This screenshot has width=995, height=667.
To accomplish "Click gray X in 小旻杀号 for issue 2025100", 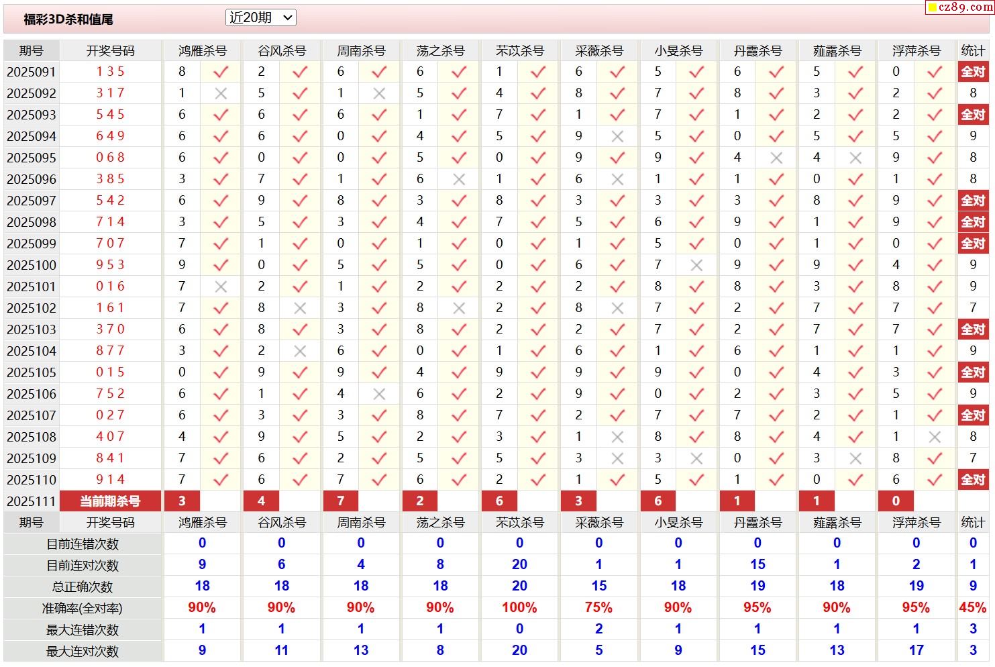I will click(x=696, y=265).
